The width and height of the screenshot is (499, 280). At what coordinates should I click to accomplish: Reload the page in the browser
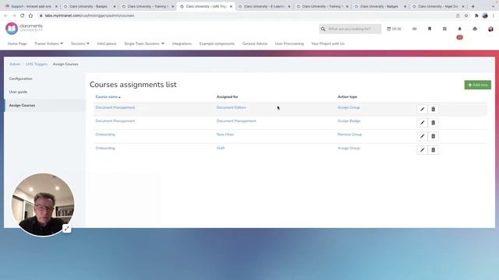(x=23, y=16)
